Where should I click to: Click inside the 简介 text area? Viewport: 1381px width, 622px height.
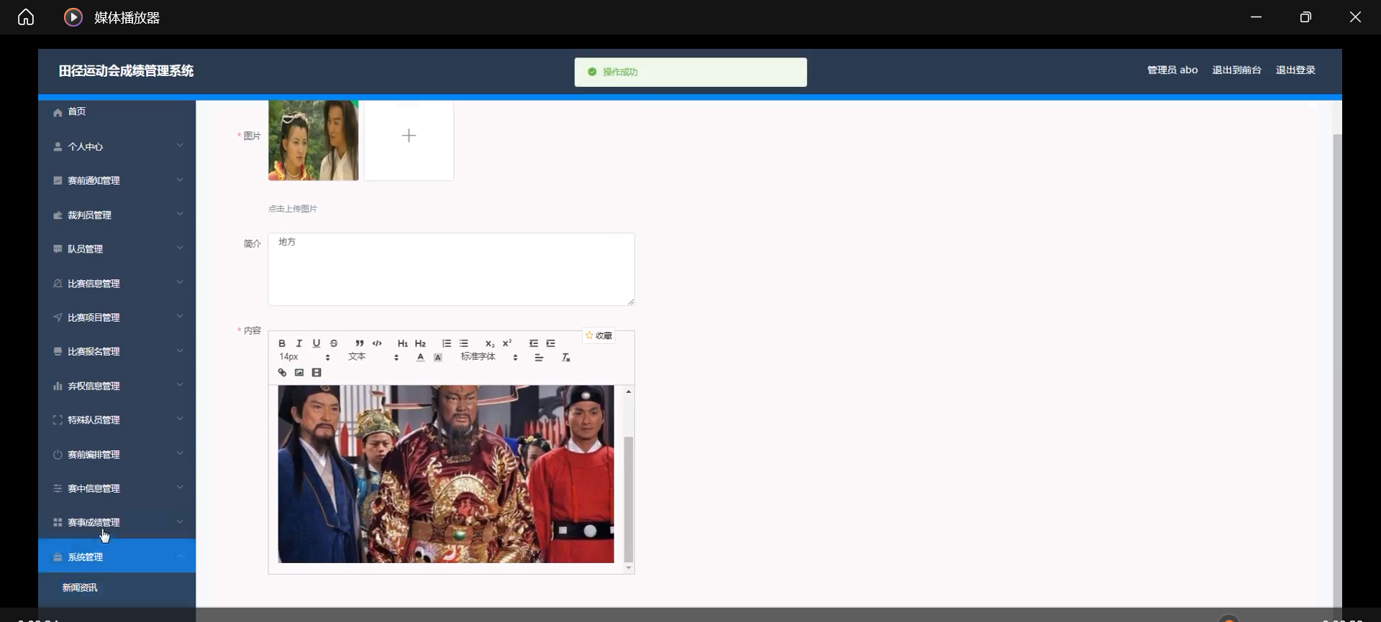[x=452, y=269]
